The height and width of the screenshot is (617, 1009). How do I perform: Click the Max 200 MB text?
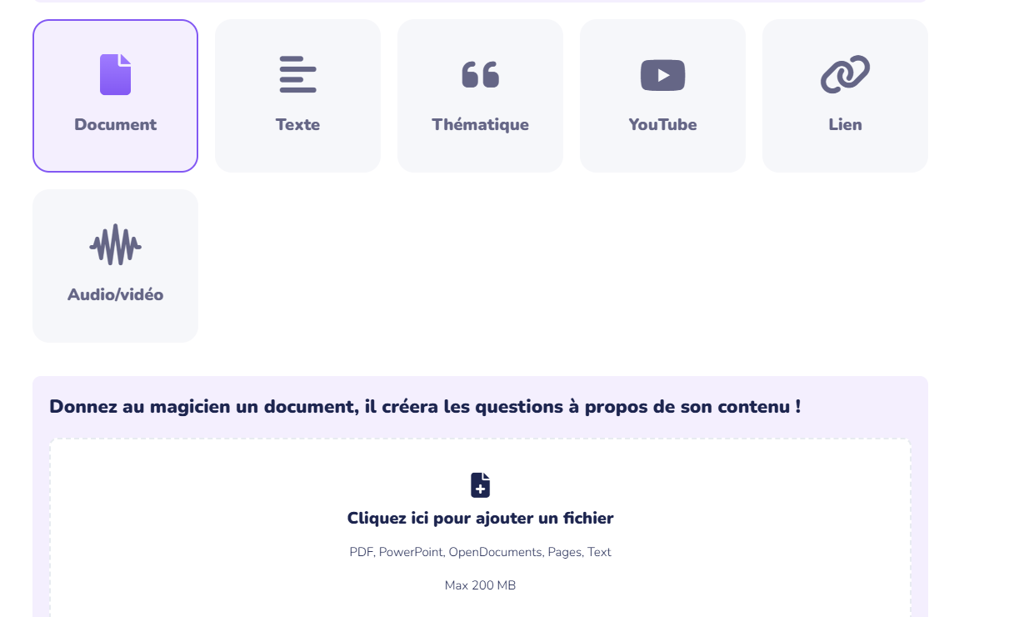(x=480, y=585)
